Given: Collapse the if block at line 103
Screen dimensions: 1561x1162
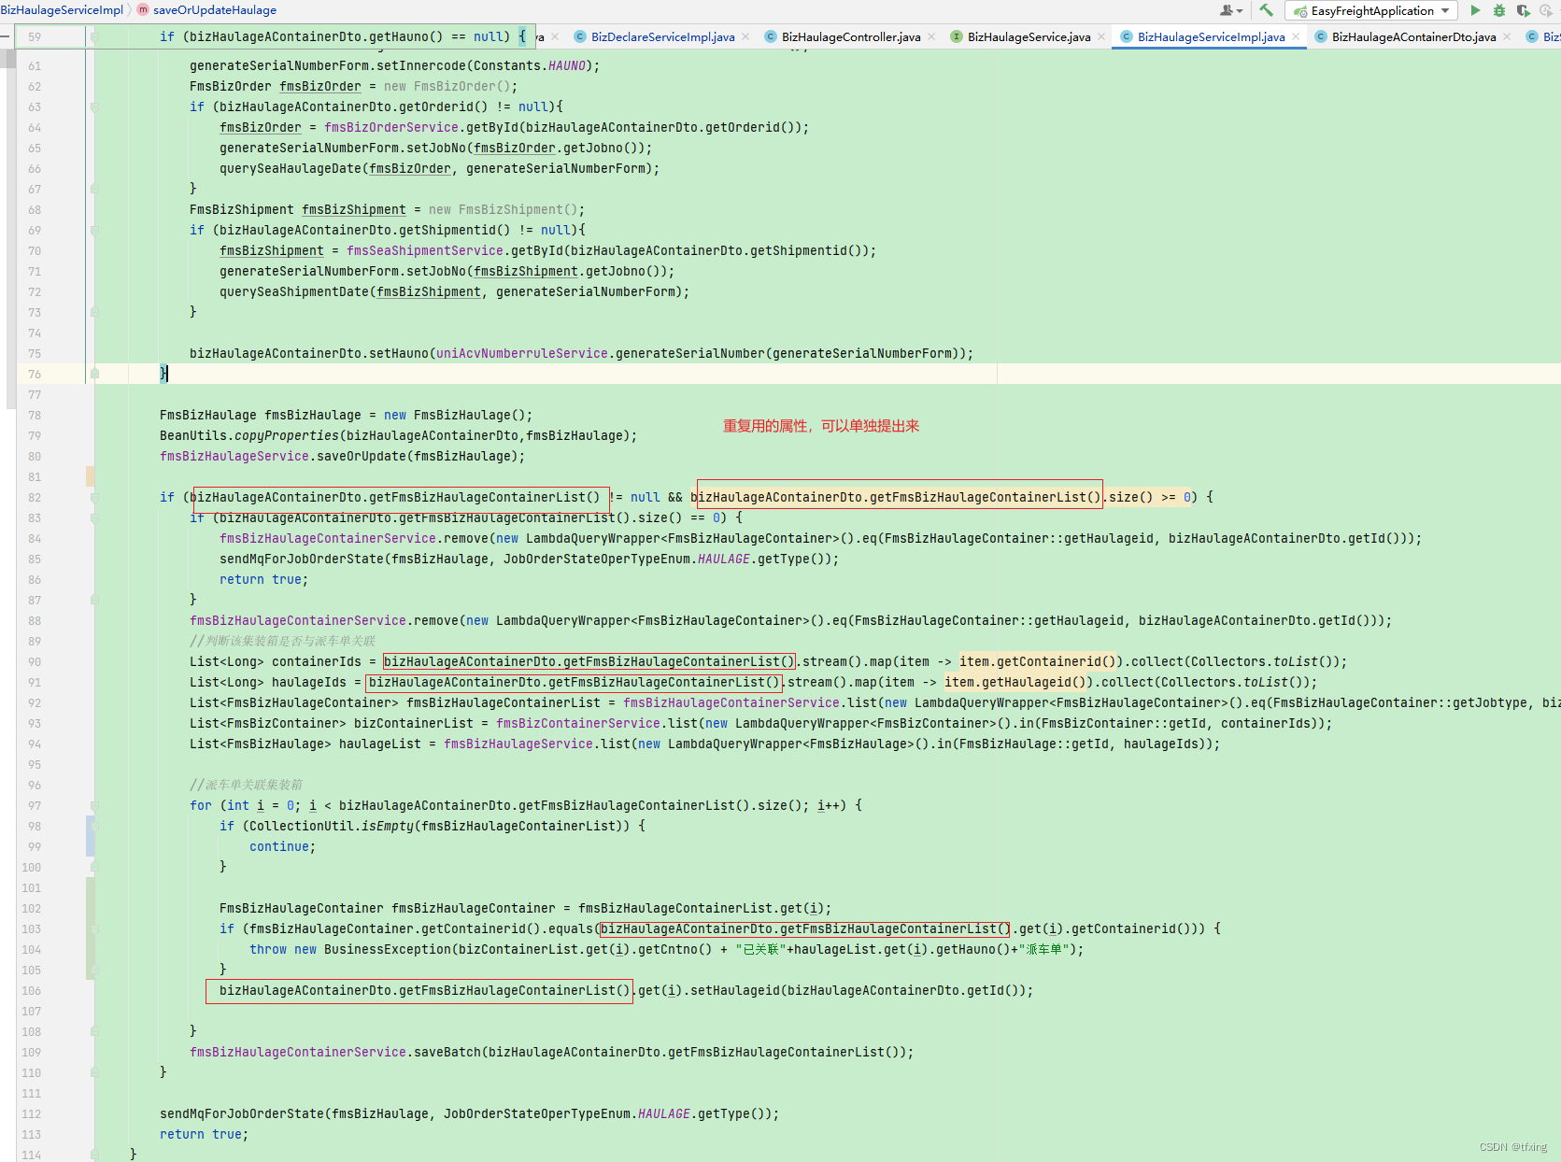Looking at the screenshot, I should point(94,928).
